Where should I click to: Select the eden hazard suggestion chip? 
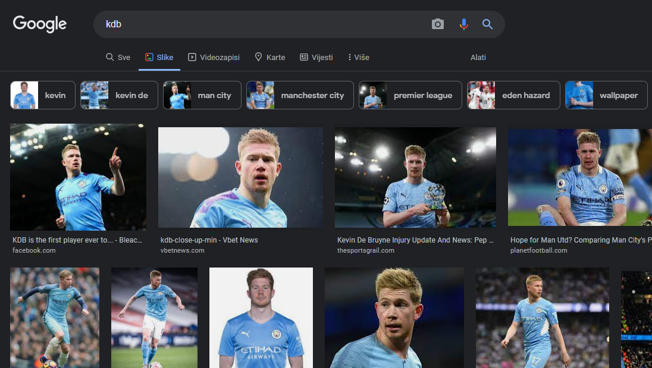coord(513,95)
